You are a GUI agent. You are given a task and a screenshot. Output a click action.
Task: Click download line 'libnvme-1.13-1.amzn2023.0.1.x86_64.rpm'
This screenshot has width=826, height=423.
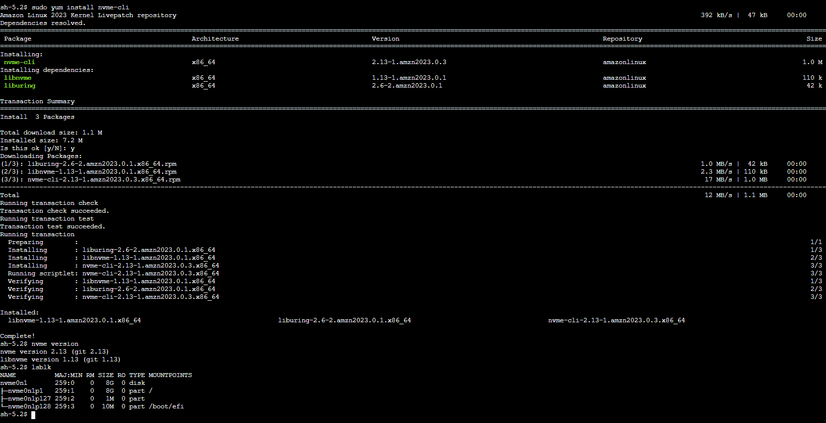pyautogui.click(x=102, y=172)
